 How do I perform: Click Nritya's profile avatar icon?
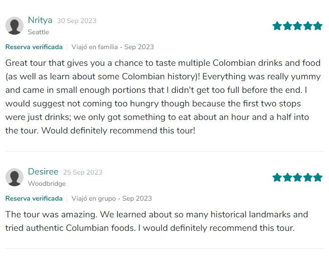[14, 26]
